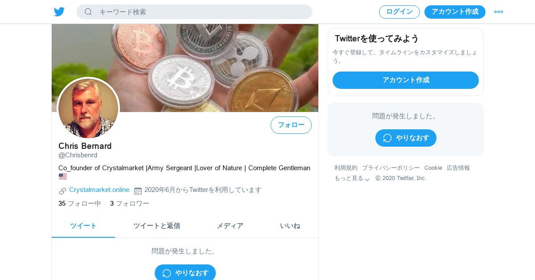Screen dimensions: 535x280
Task: Click the Twitter bird logo
Action: pyautogui.click(x=59, y=12)
